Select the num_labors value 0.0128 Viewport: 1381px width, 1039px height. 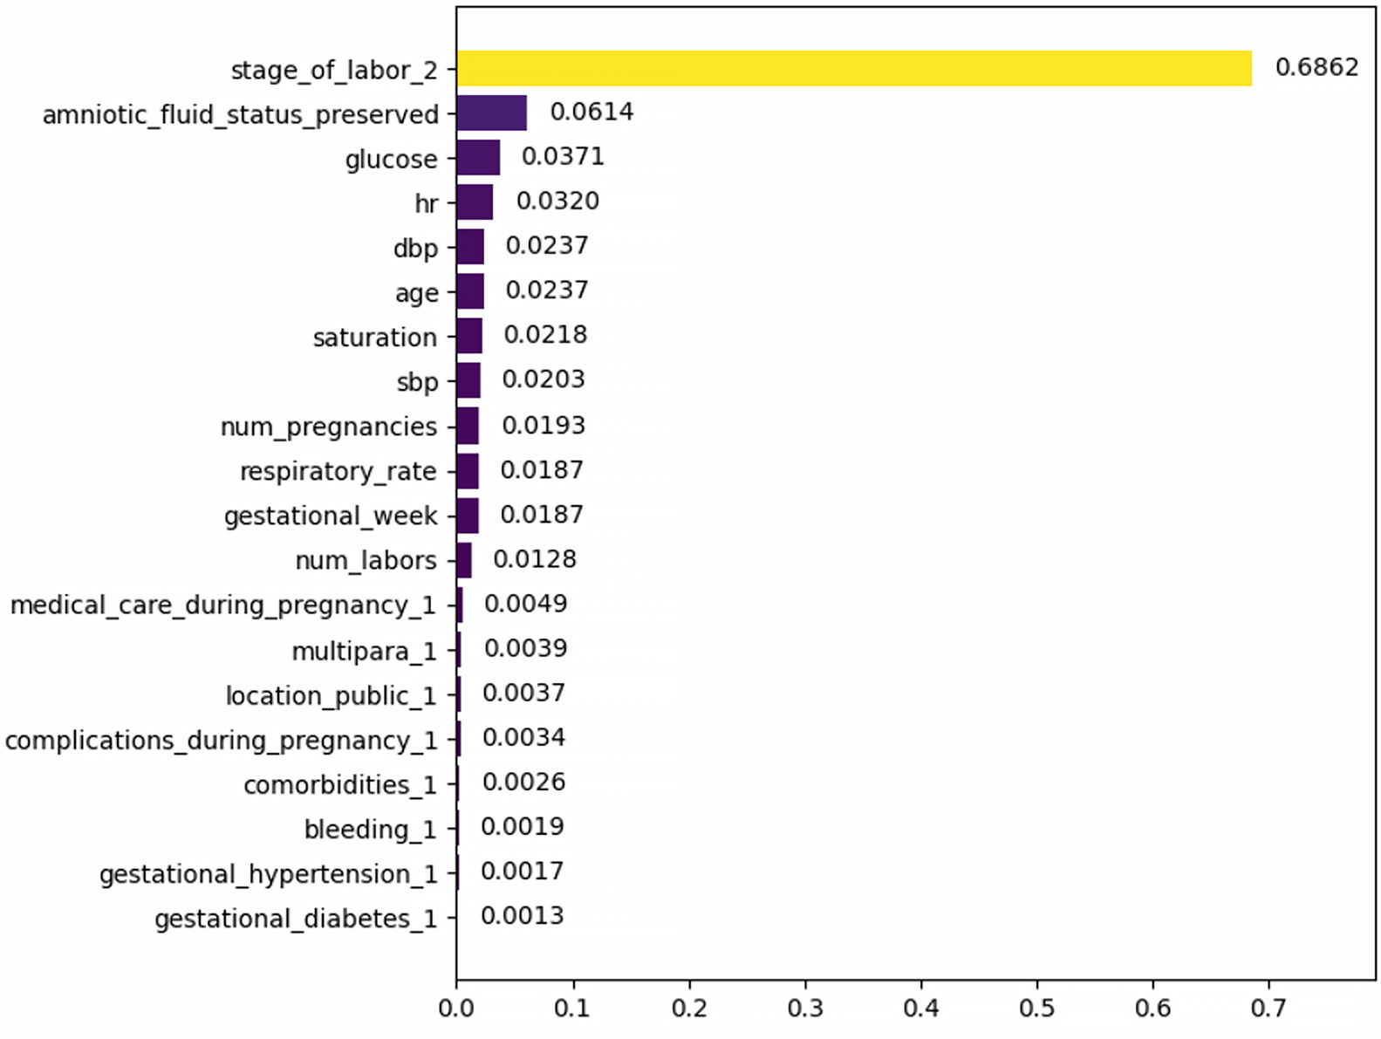[534, 559]
